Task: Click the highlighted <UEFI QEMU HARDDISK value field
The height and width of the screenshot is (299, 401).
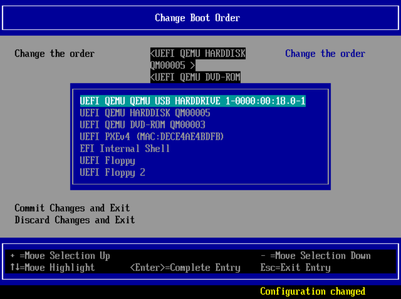Action: tap(198, 54)
